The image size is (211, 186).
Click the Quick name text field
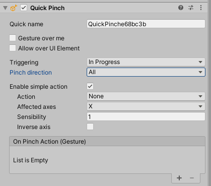click(x=146, y=24)
